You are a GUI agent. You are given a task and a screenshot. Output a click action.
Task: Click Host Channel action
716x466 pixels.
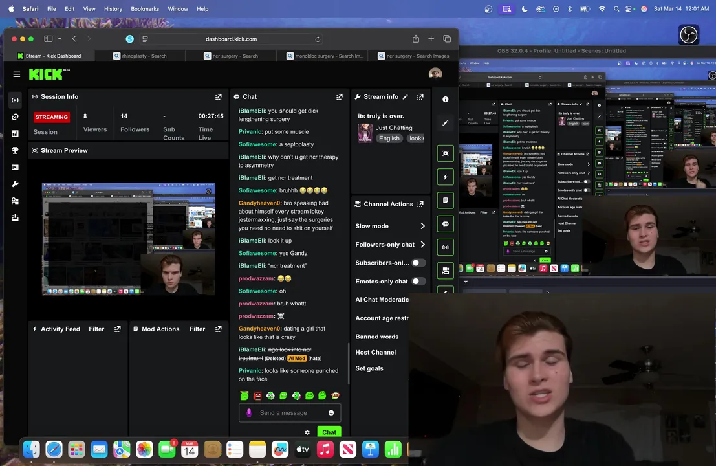click(x=375, y=352)
